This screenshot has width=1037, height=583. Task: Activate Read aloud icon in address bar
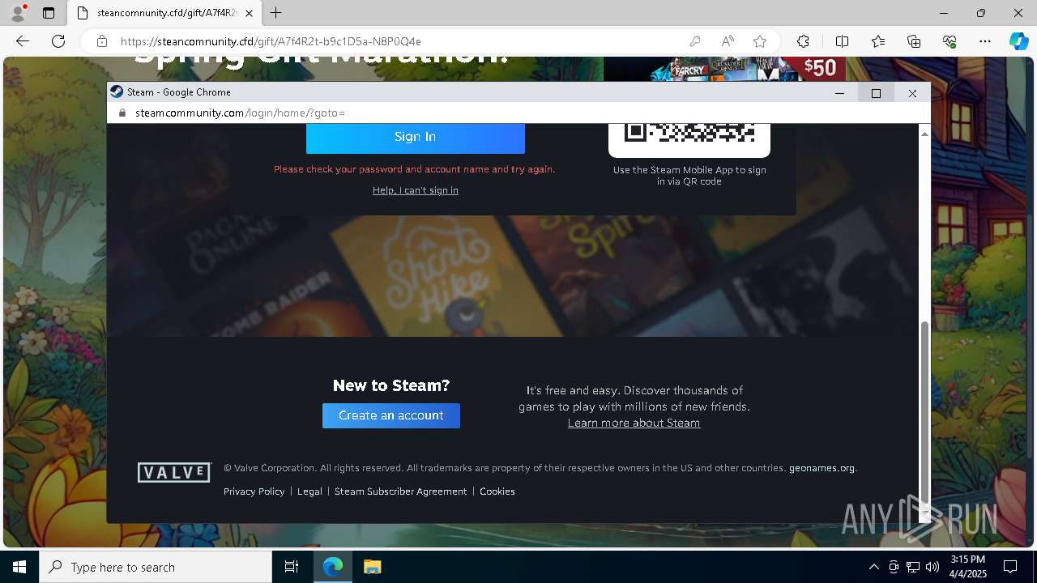pos(728,41)
